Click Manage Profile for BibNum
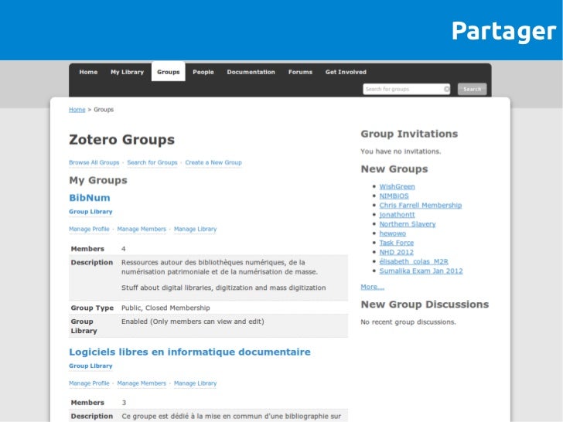 coord(89,229)
